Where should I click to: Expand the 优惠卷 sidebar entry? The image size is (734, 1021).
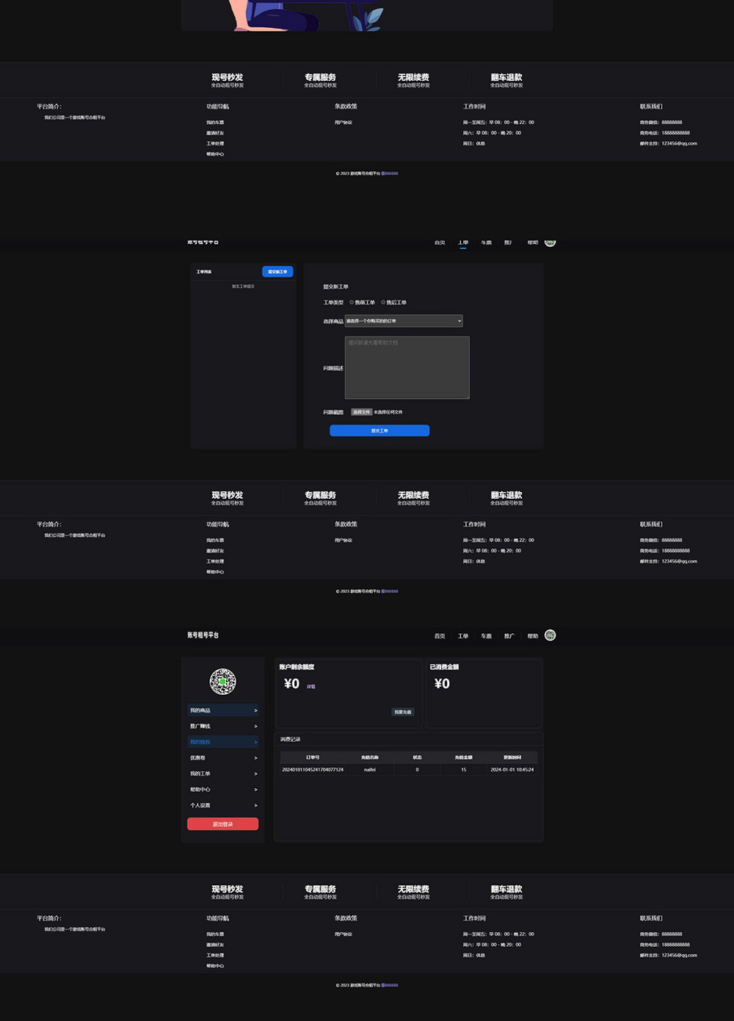coord(222,758)
